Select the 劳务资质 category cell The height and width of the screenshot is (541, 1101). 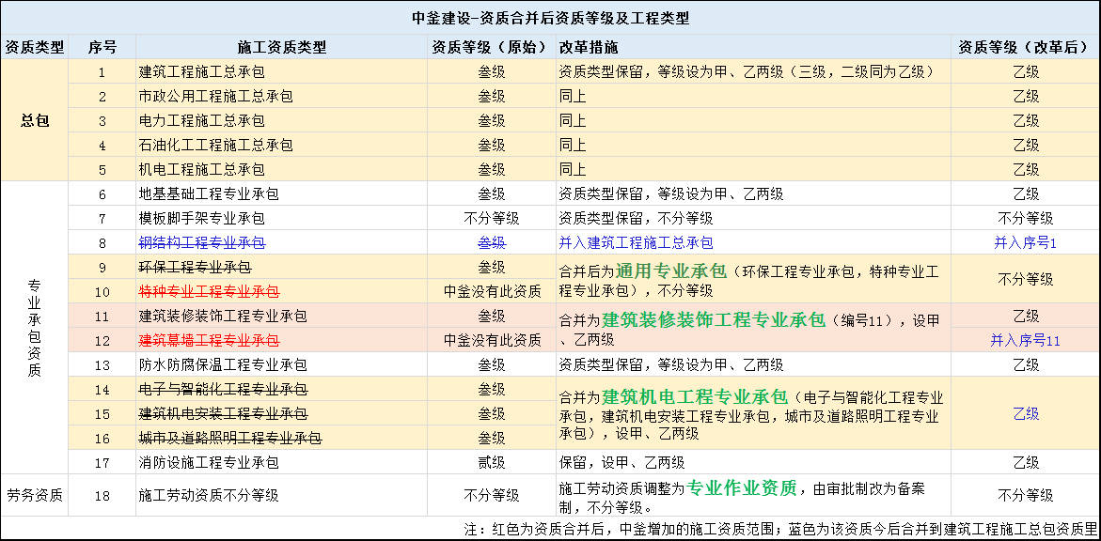click(35, 495)
